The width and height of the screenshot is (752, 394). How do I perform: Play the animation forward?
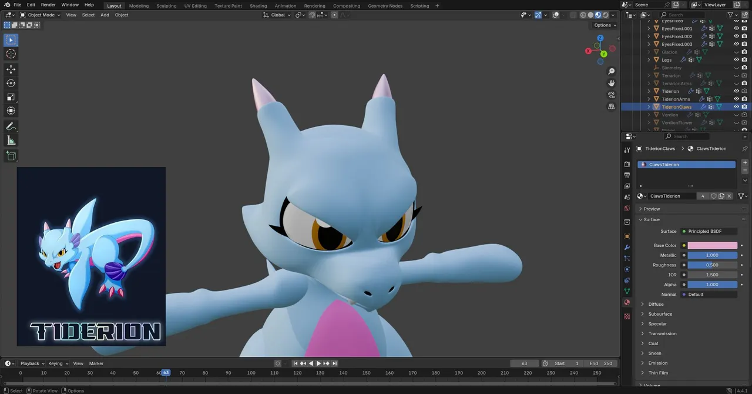[x=318, y=363]
